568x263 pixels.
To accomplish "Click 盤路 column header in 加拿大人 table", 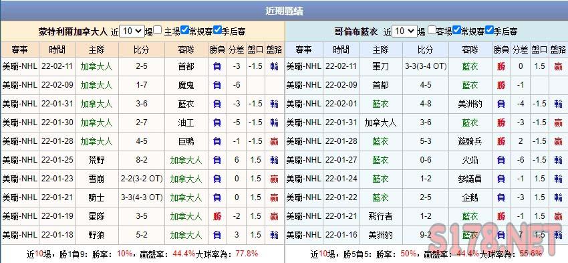I will point(274,50).
